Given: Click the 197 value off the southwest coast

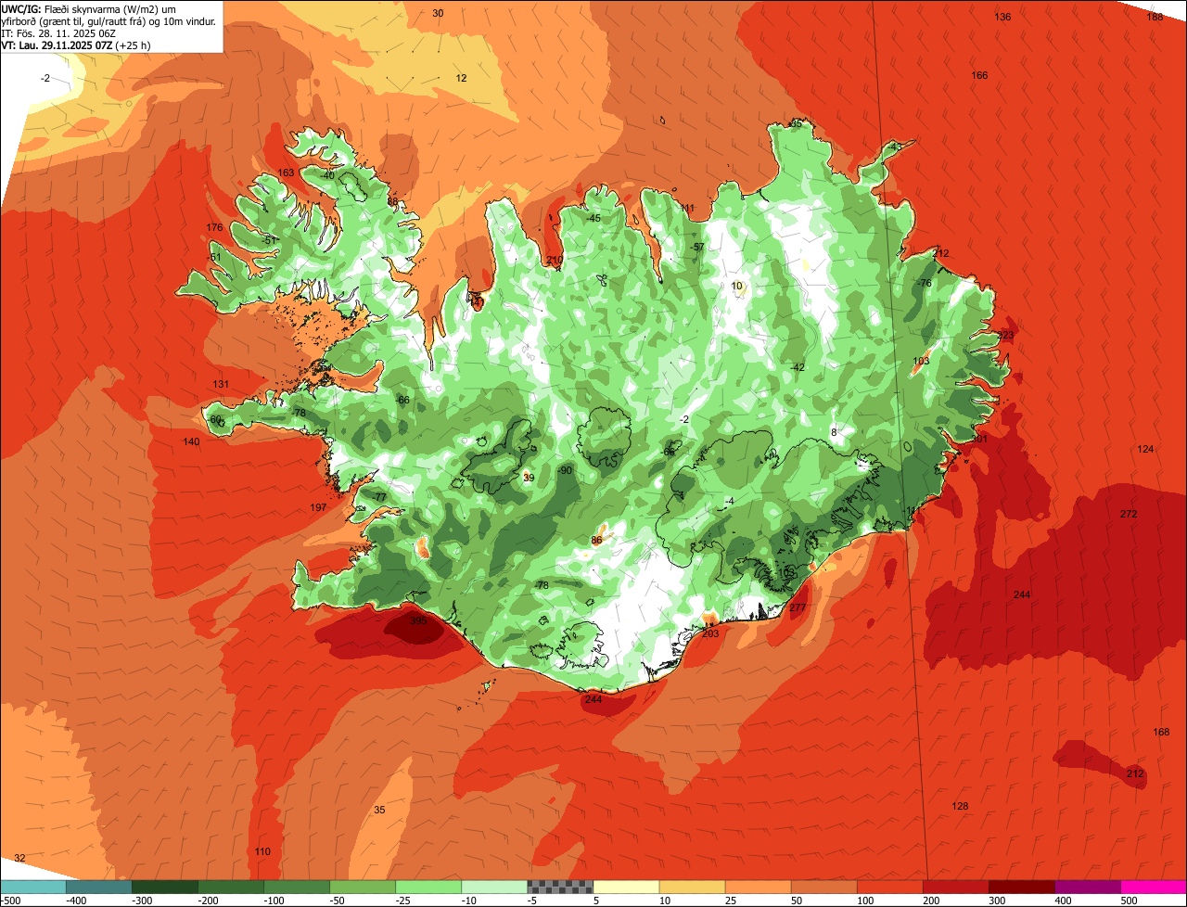Looking at the screenshot, I should [x=318, y=507].
